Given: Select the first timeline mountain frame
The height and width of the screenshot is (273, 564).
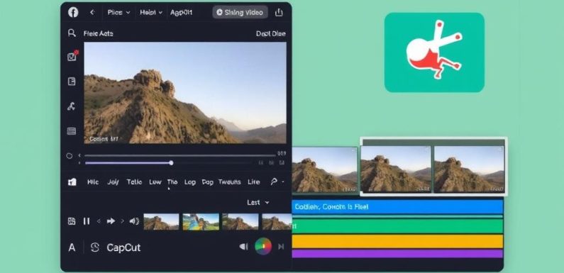Looking at the screenshot, I should (x=325, y=169).
